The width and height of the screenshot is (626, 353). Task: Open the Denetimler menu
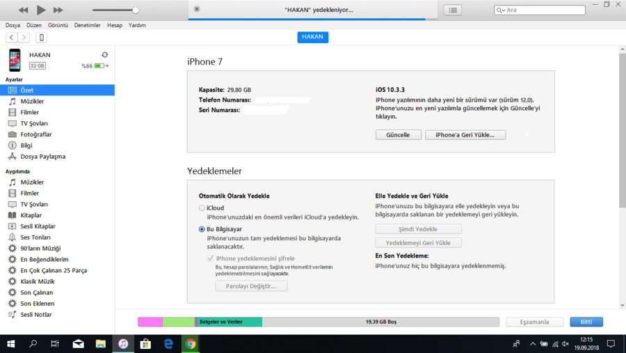click(x=87, y=25)
